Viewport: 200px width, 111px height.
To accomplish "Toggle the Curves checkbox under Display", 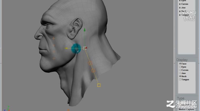I will click(180, 70).
